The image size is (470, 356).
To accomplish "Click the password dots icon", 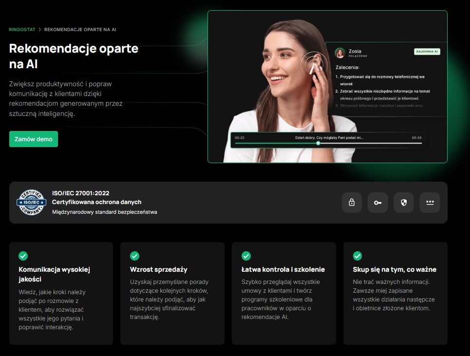I will coord(430,203).
